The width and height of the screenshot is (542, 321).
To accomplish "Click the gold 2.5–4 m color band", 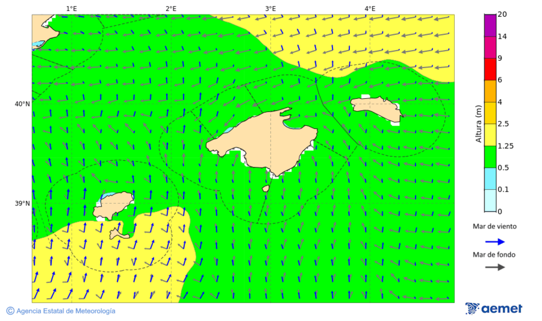I will tap(490, 113).
